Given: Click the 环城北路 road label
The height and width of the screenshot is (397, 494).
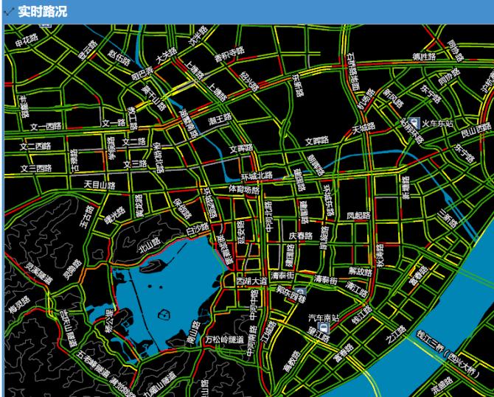Looking at the screenshot, I should coord(257,176).
